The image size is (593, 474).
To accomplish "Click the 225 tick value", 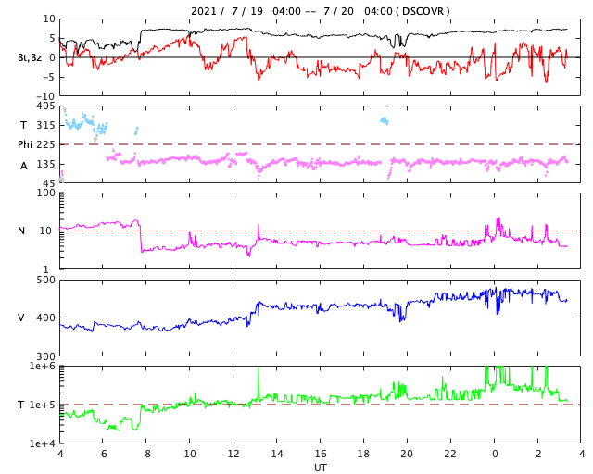I will [45, 144].
